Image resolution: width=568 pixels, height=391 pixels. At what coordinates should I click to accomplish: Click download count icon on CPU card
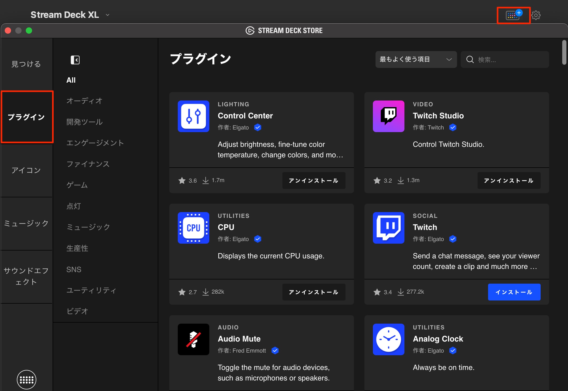[x=205, y=292]
